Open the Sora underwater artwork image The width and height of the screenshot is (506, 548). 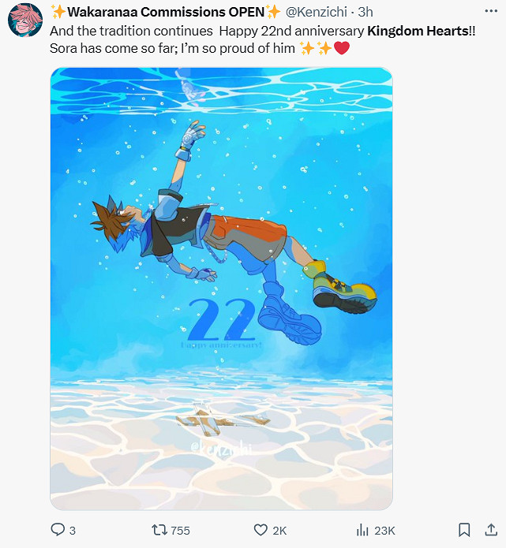[x=221, y=289]
